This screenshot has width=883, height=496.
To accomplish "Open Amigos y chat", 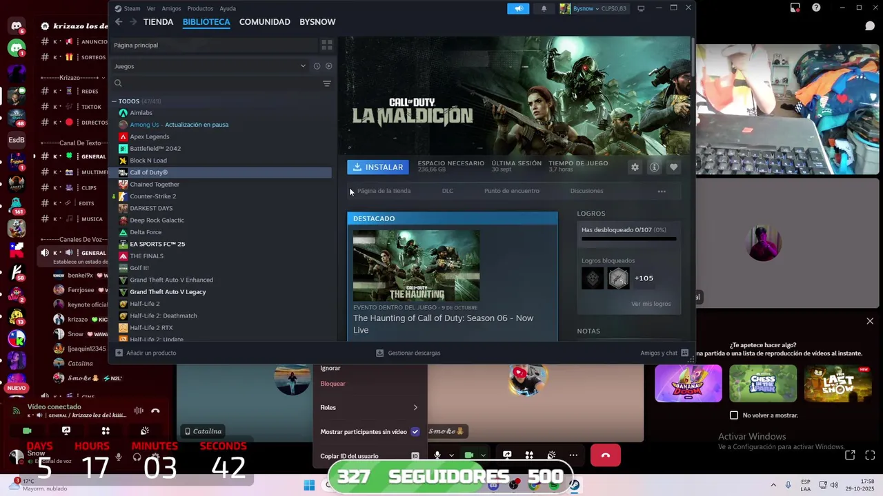I will [664, 353].
